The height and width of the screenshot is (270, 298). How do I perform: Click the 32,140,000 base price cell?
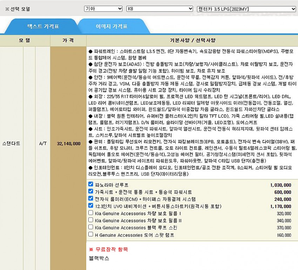point(68,143)
